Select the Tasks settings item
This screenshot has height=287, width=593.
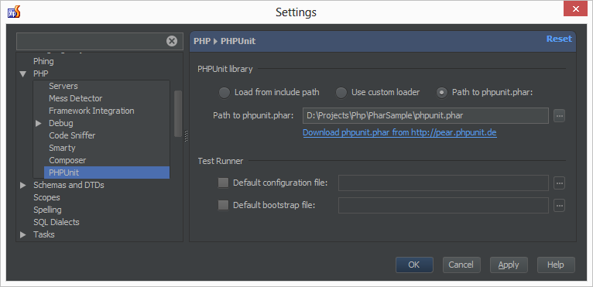[44, 234]
